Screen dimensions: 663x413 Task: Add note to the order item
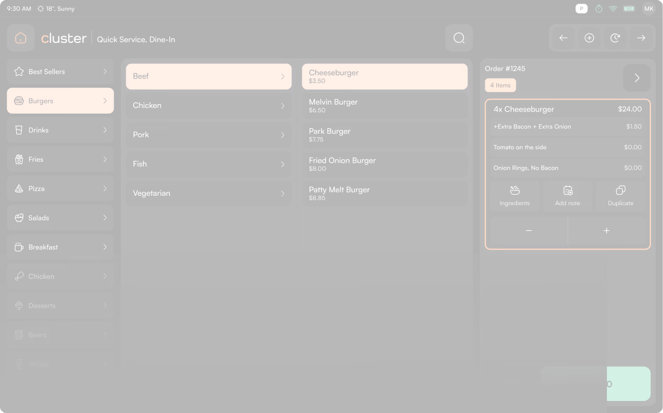[568, 196]
